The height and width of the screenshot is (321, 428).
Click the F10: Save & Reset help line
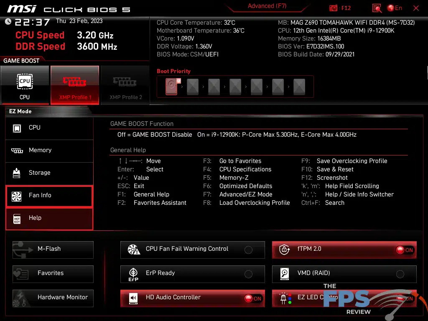(x=327, y=169)
